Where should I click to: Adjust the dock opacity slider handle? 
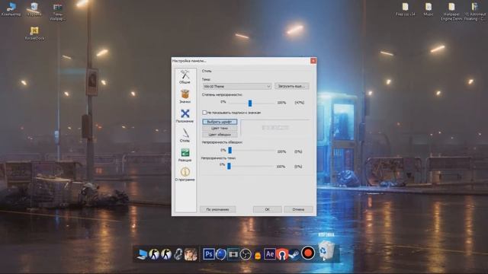[x=250, y=103]
